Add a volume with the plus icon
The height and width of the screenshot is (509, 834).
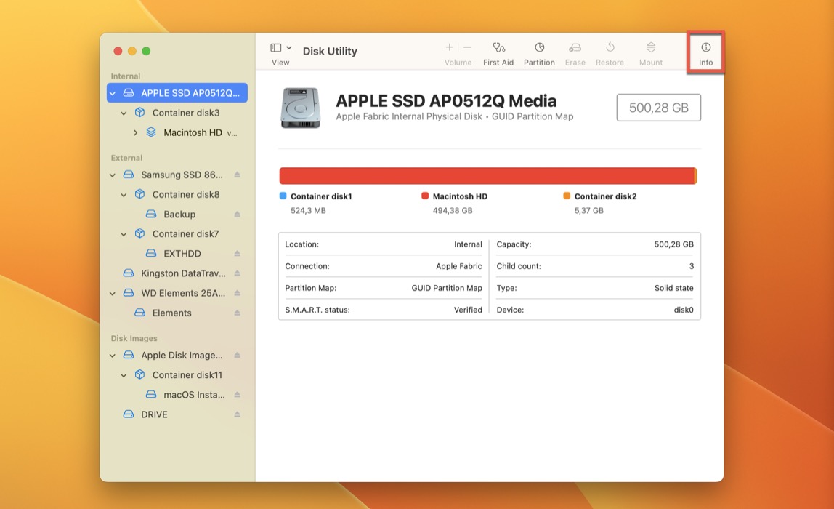tap(449, 46)
